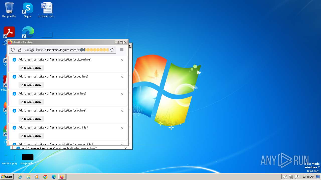Click the volume speaker tray icon
Image resolution: width=321 pixels, height=180 pixels.
click(285, 177)
